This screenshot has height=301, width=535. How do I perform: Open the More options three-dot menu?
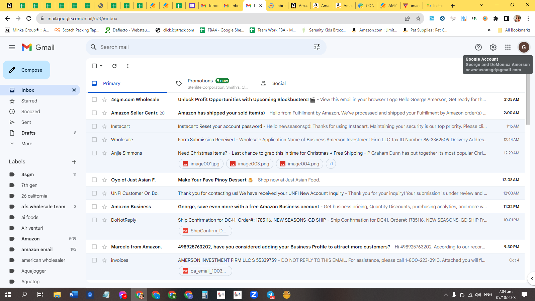click(x=128, y=66)
